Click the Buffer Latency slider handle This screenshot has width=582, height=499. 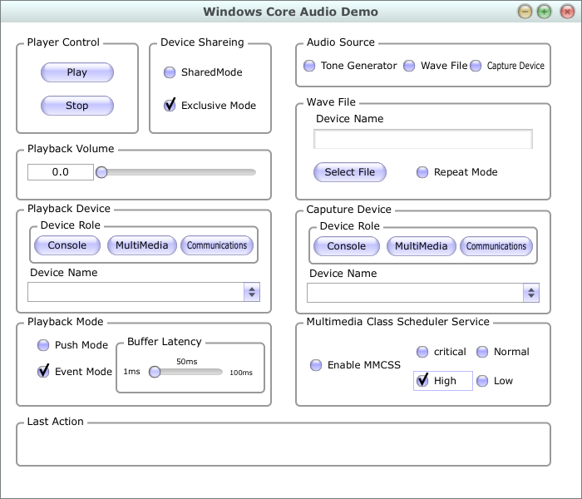point(154,372)
